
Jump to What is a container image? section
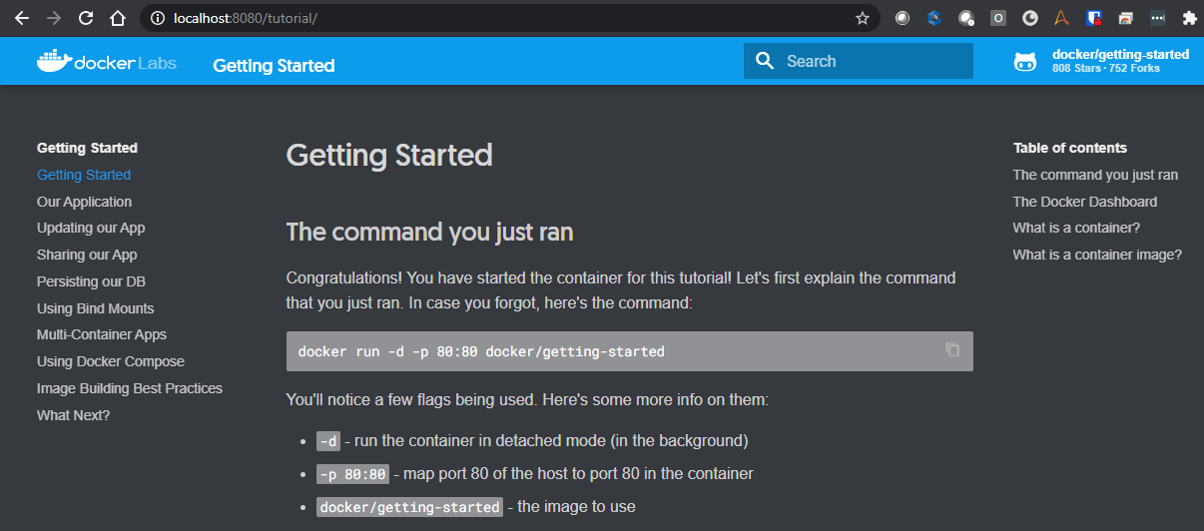[1097, 255]
